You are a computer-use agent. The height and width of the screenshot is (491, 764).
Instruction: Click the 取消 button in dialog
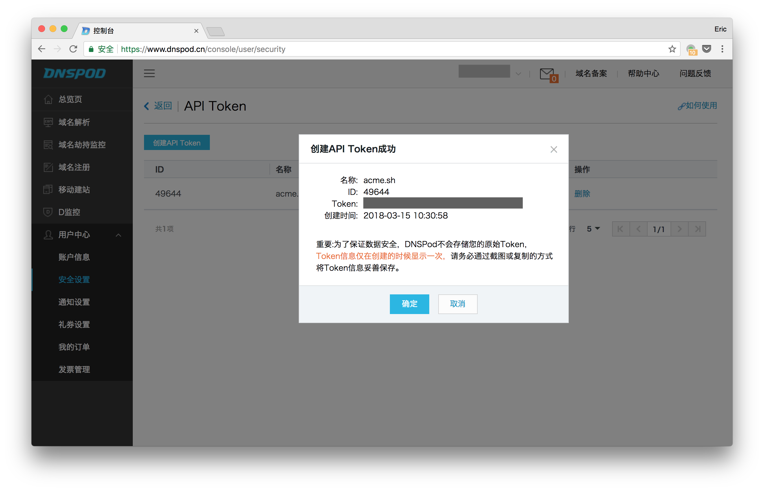[x=457, y=304]
